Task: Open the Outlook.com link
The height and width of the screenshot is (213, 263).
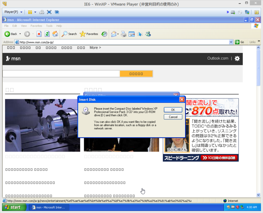Action: (x=218, y=58)
